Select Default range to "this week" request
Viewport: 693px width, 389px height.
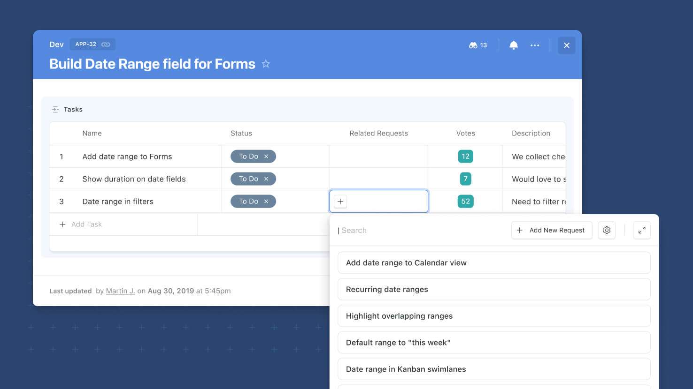(x=494, y=343)
